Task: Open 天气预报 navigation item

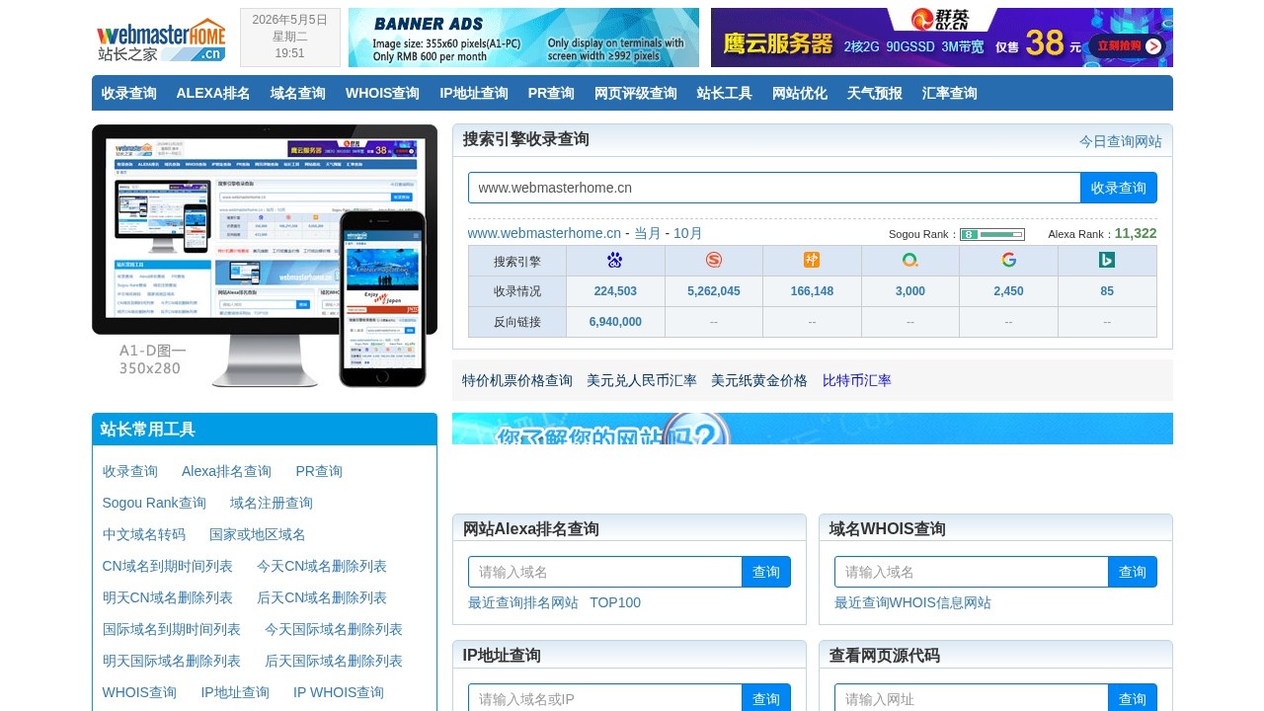Action: tap(875, 93)
